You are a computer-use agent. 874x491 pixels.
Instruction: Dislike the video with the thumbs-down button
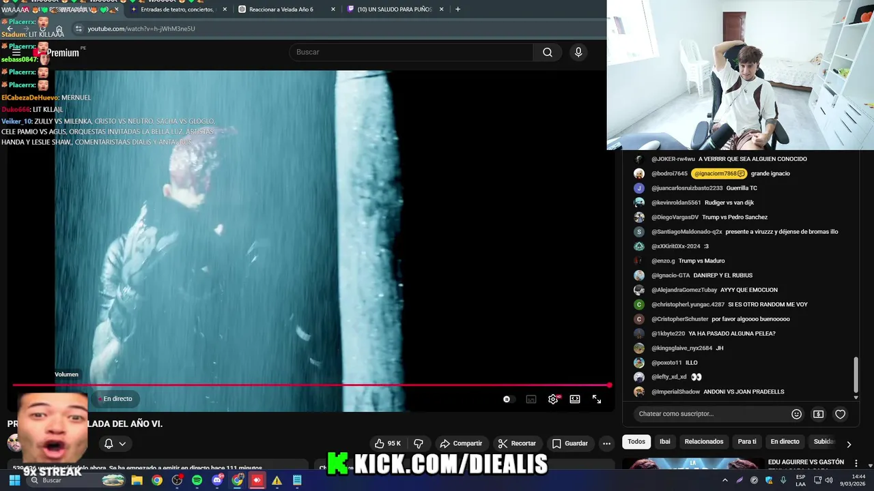point(419,443)
